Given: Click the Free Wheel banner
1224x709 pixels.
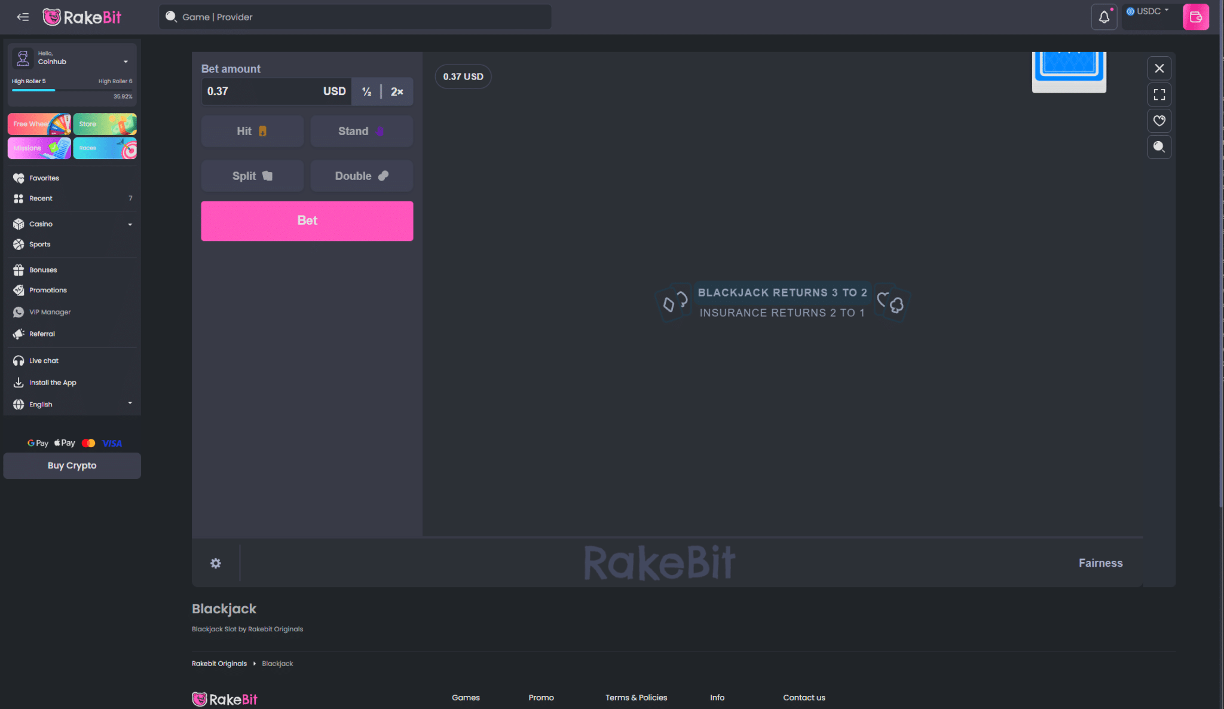Looking at the screenshot, I should (39, 124).
